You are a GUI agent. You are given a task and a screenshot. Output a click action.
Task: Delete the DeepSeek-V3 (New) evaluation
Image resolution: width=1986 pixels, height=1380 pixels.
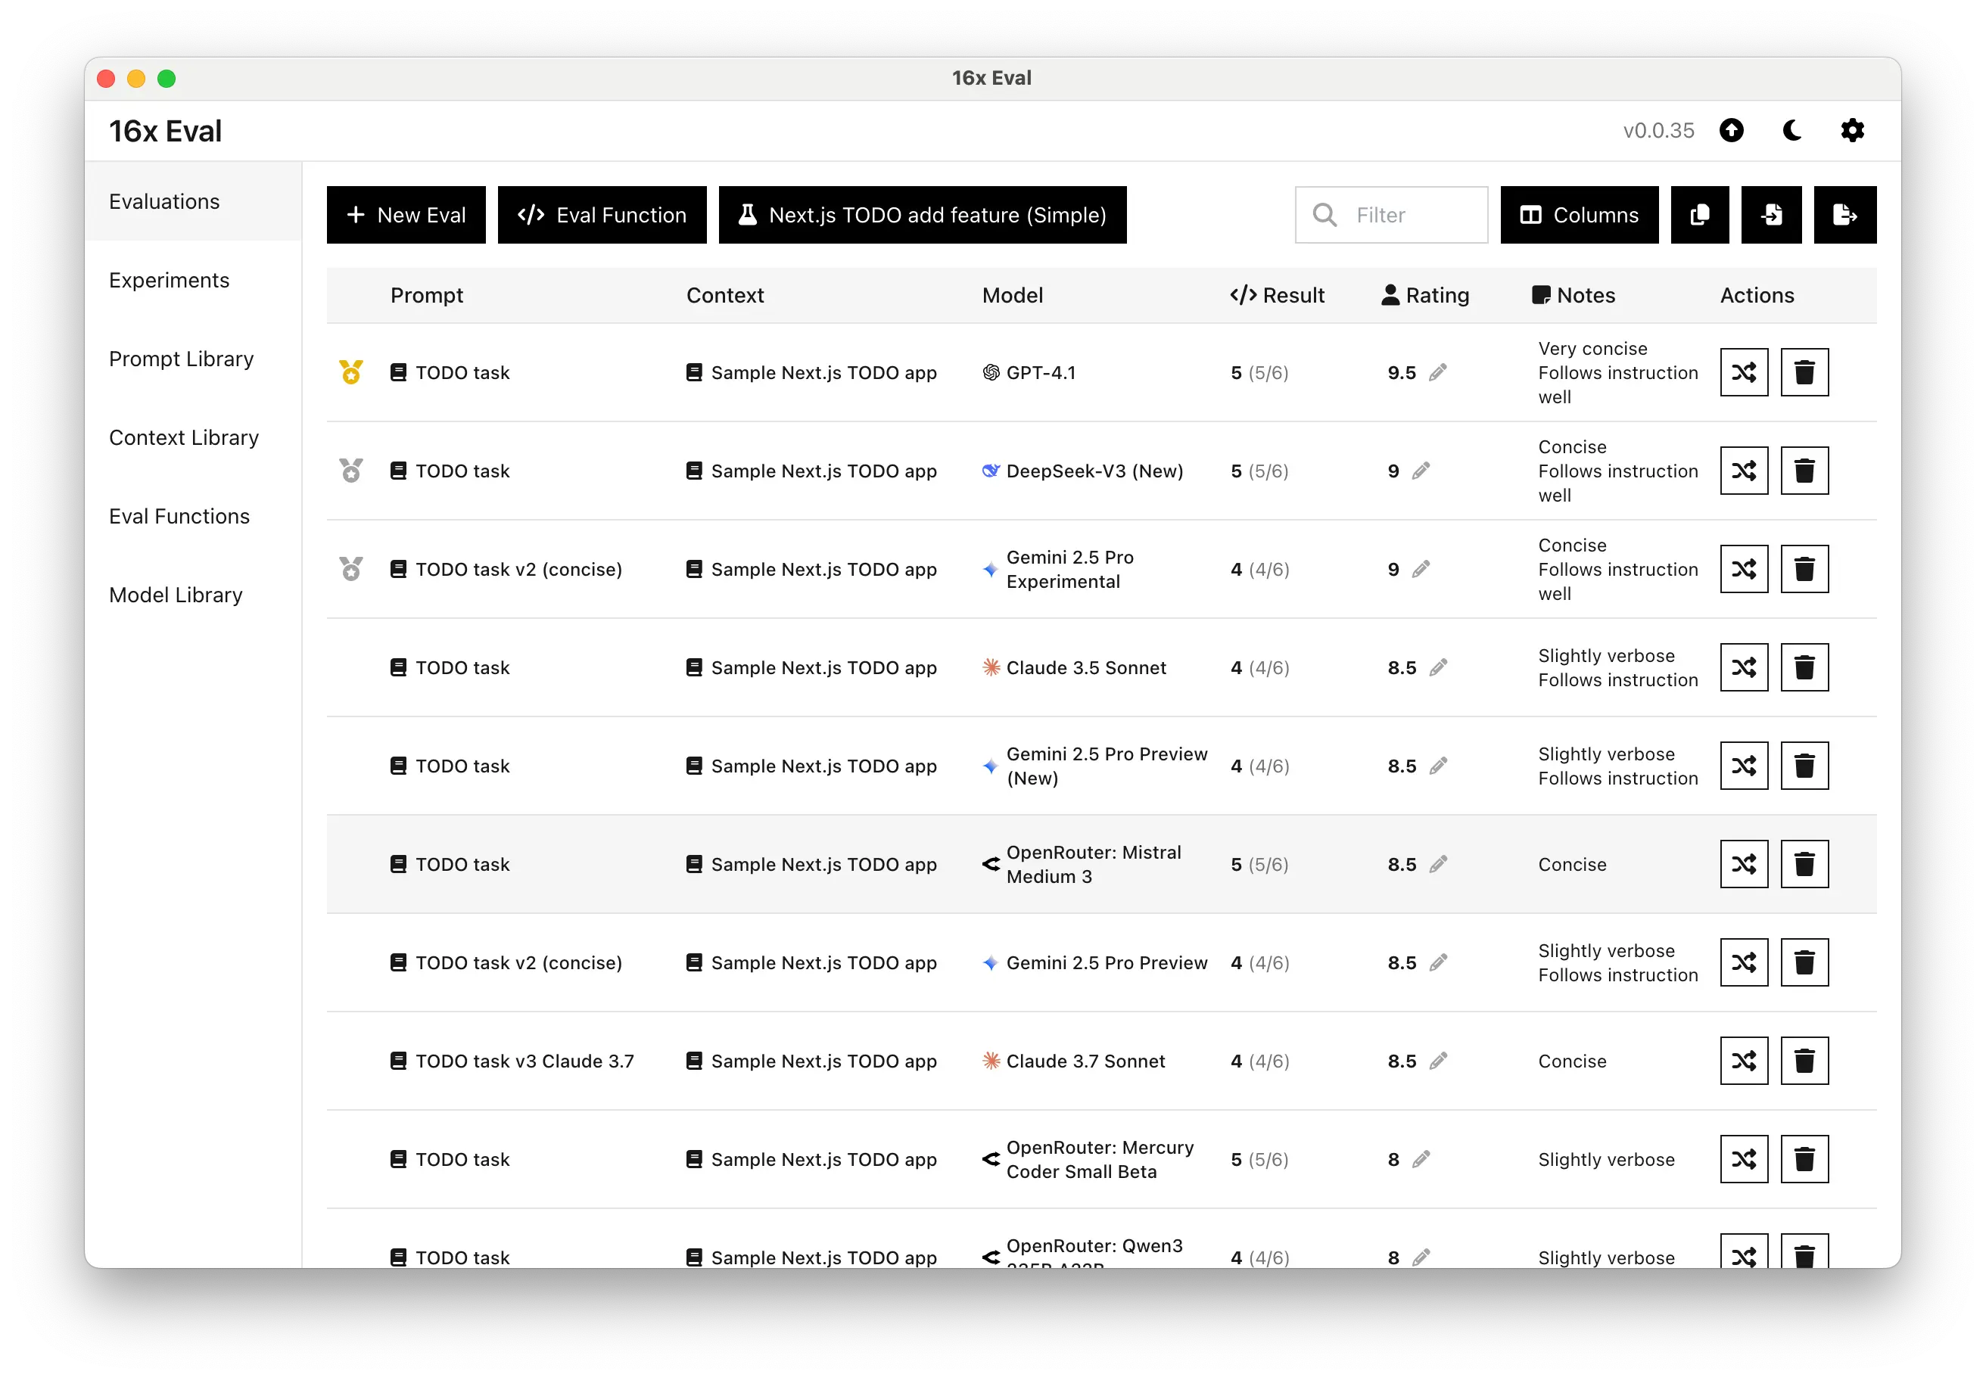click(1804, 471)
